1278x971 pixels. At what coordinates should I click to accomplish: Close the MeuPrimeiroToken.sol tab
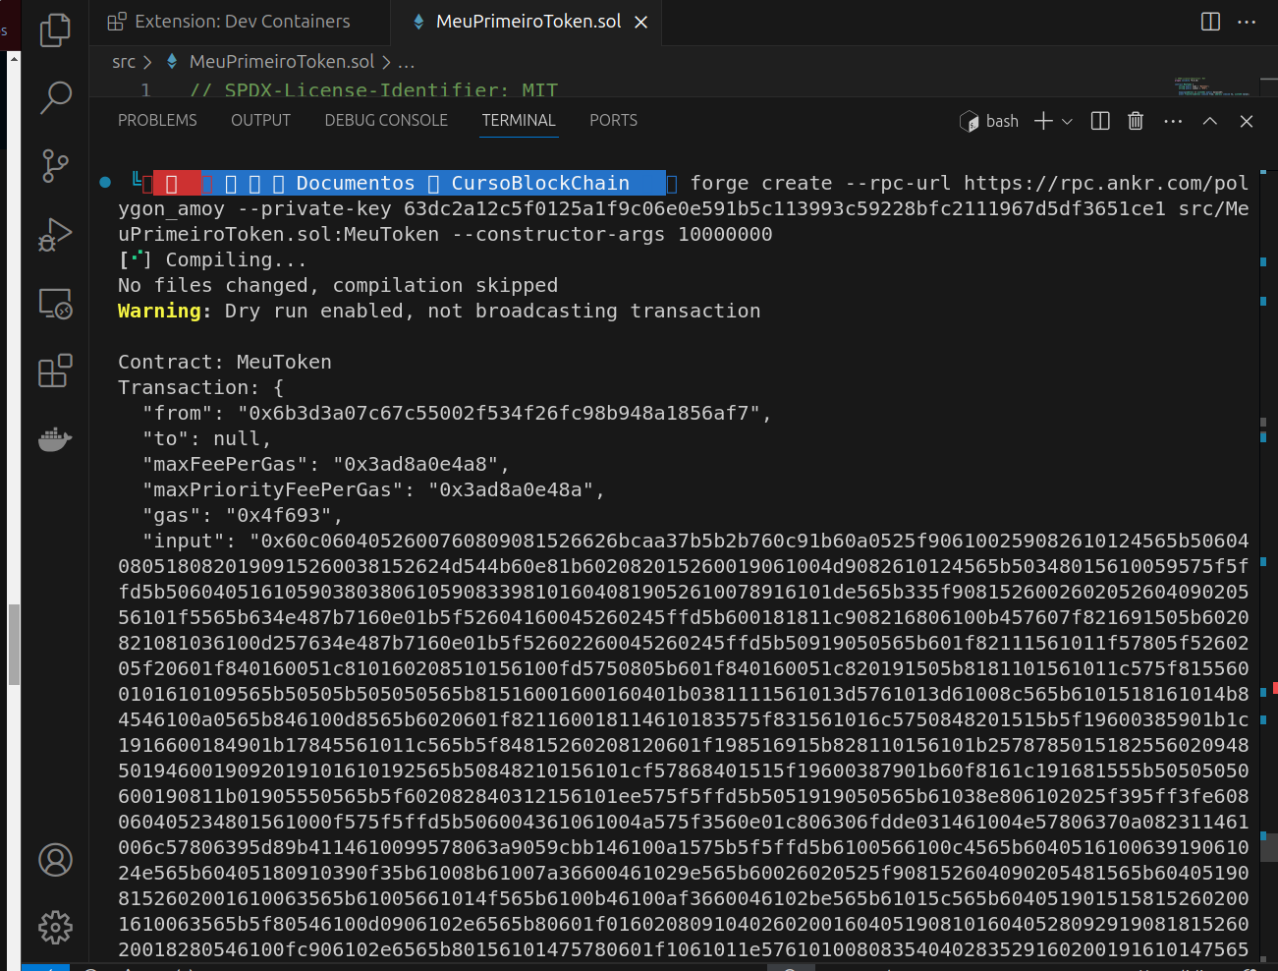(641, 22)
